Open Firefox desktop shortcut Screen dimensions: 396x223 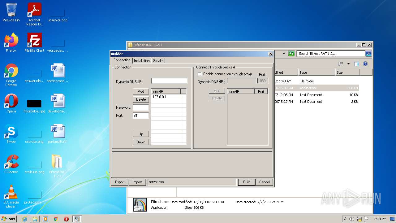point(11,43)
